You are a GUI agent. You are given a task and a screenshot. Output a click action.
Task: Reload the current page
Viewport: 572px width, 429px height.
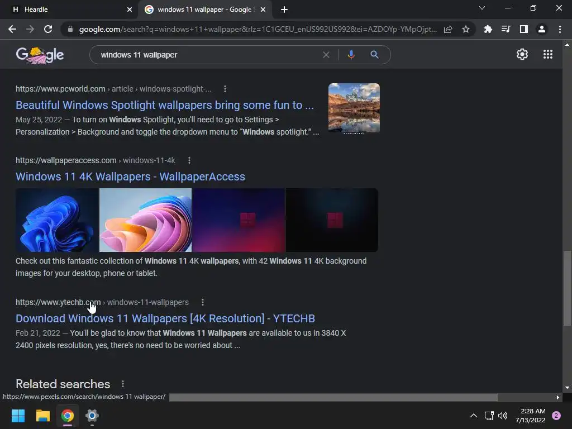pyautogui.click(x=48, y=29)
